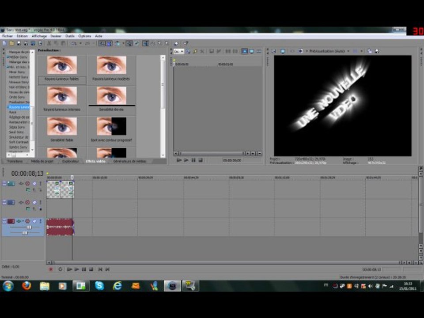
Task: Pause in the trimmer transport bar
Action: pos(193,160)
